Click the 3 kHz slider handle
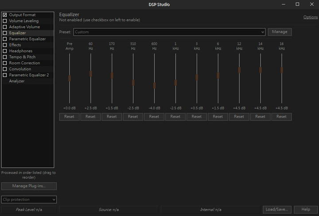This screenshot has width=319, height=216. pyautogui.click(x=197, y=77)
